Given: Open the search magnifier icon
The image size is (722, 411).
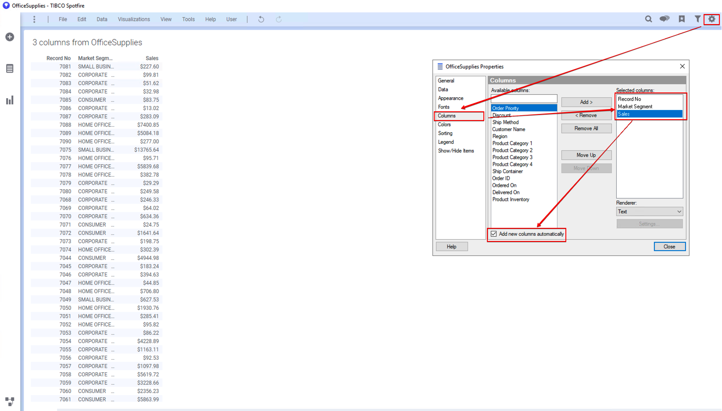Looking at the screenshot, I should tap(648, 19).
